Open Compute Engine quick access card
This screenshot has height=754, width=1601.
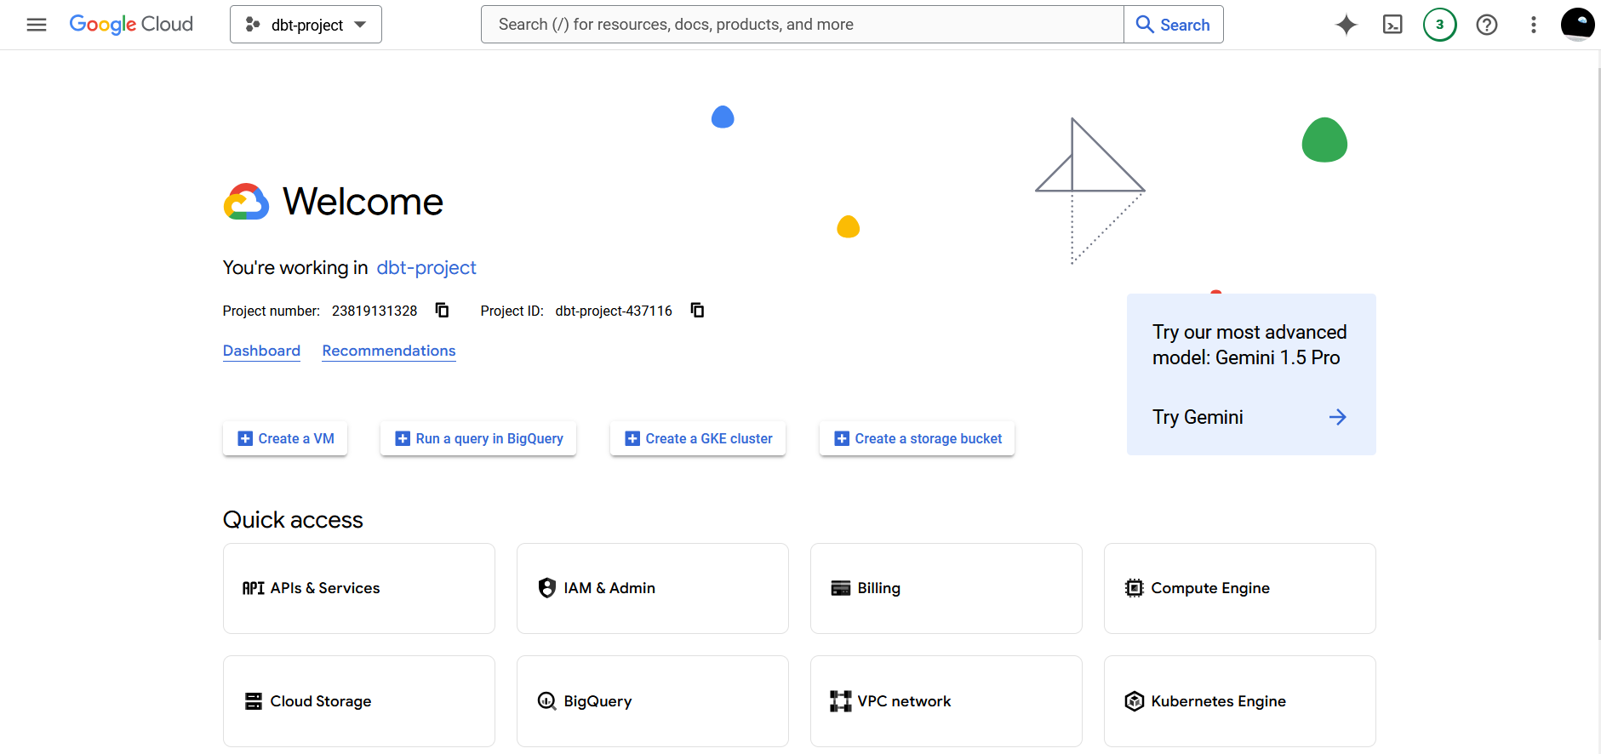tap(1240, 588)
